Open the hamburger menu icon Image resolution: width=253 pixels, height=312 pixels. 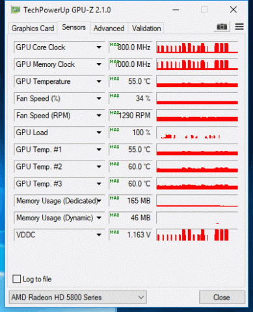tap(239, 27)
